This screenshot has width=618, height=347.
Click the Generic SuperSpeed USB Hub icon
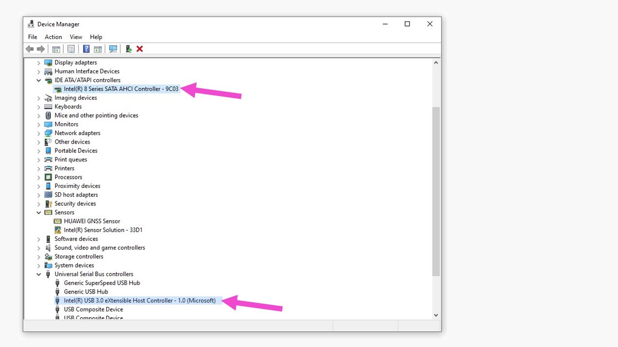pyautogui.click(x=58, y=283)
